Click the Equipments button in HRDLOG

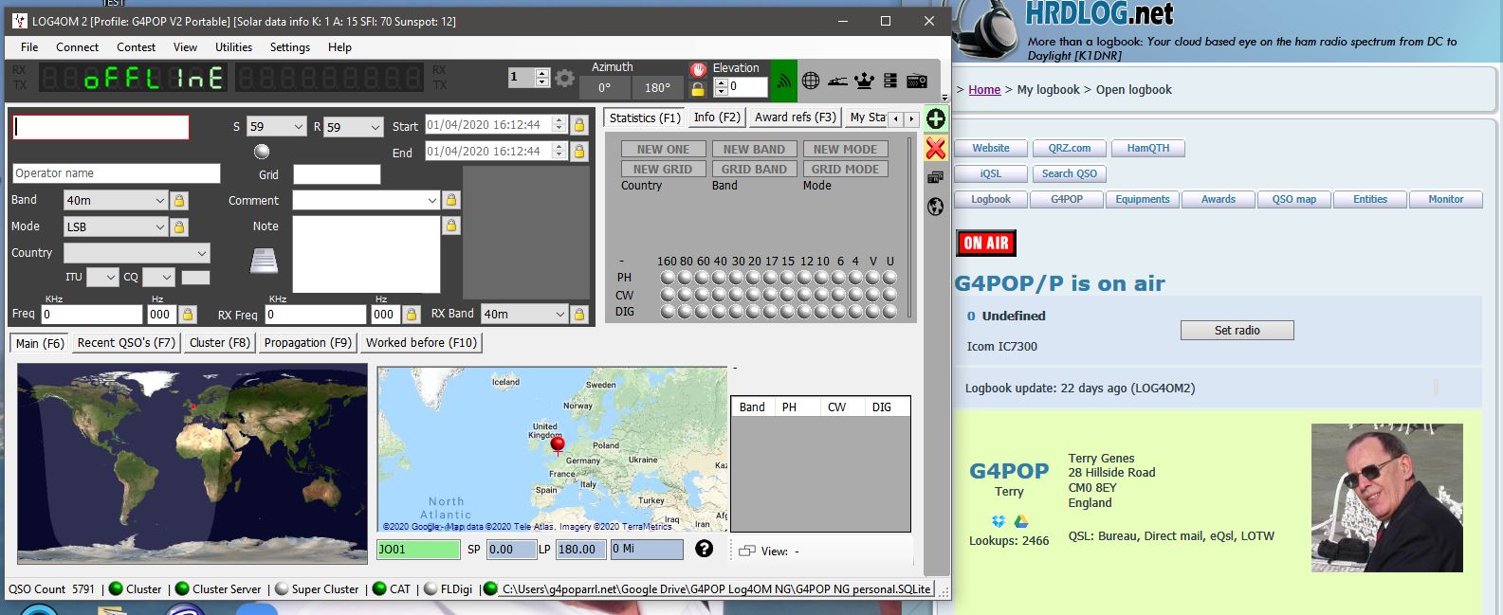[x=1142, y=199]
